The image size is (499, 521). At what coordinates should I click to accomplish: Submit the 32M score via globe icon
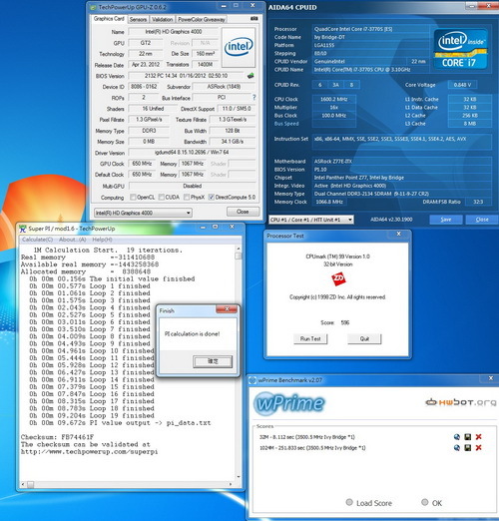click(x=457, y=437)
